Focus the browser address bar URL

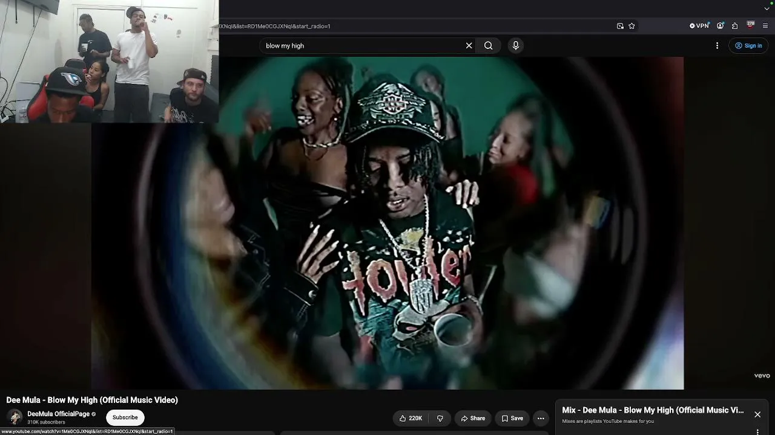(415, 26)
